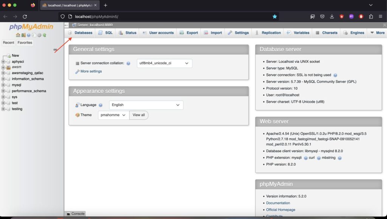Open the Theme dropdown showing pmahomme

tap(113, 115)
